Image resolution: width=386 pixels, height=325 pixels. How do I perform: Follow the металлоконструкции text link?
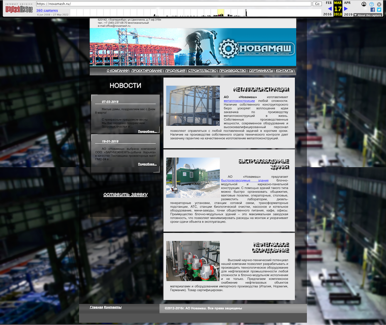(239, 101)
